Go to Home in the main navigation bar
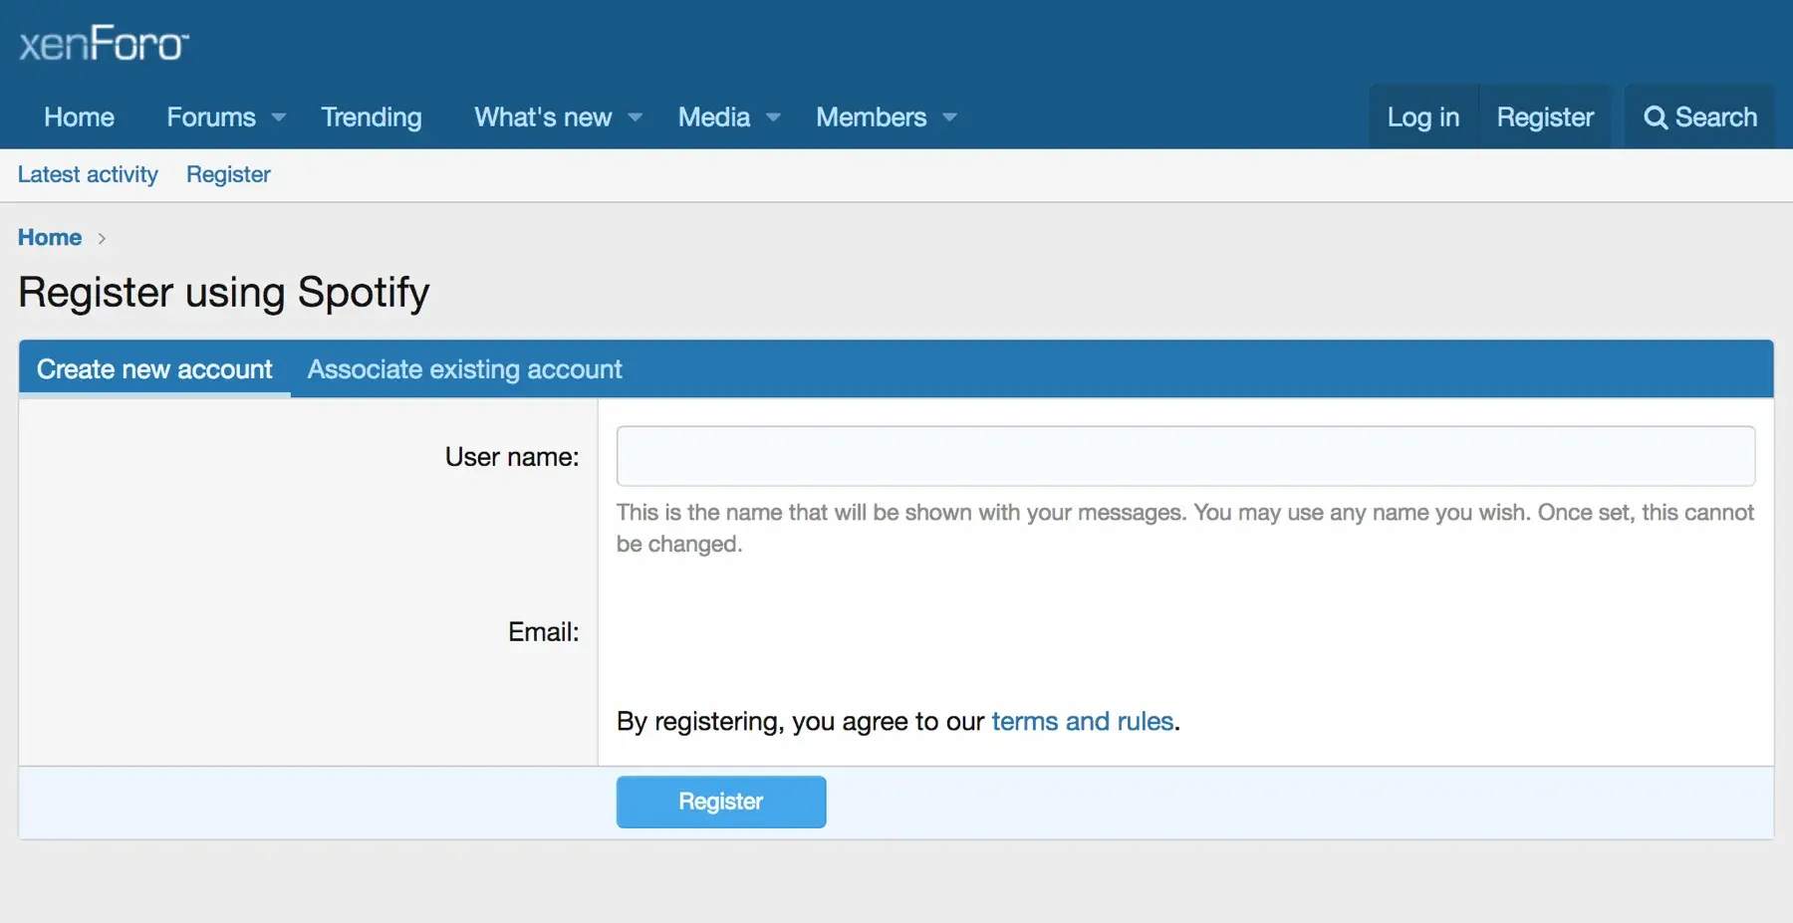The width and height of the screenshot is (1793, 923). click(79, 117)
